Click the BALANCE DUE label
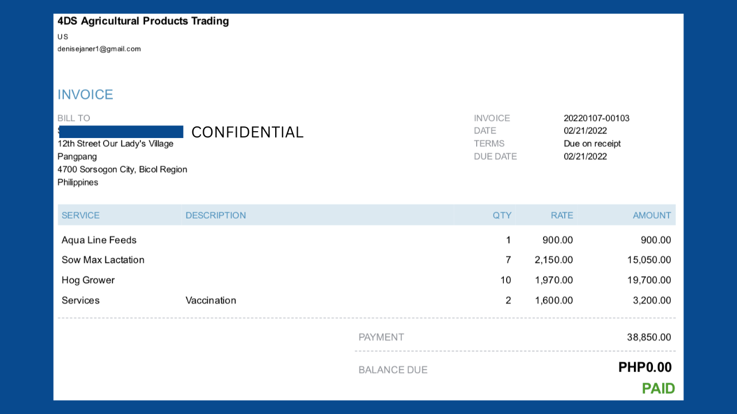Image resolution: width=737 pixels, height=414 pixels. click(x=393, y=370)
